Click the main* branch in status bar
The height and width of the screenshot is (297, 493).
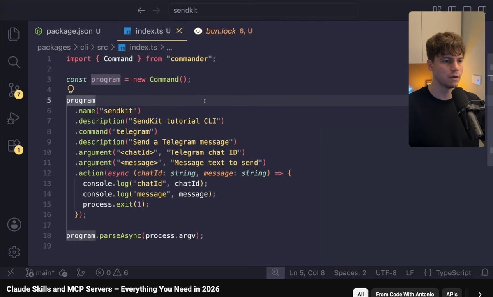[40, 273]
